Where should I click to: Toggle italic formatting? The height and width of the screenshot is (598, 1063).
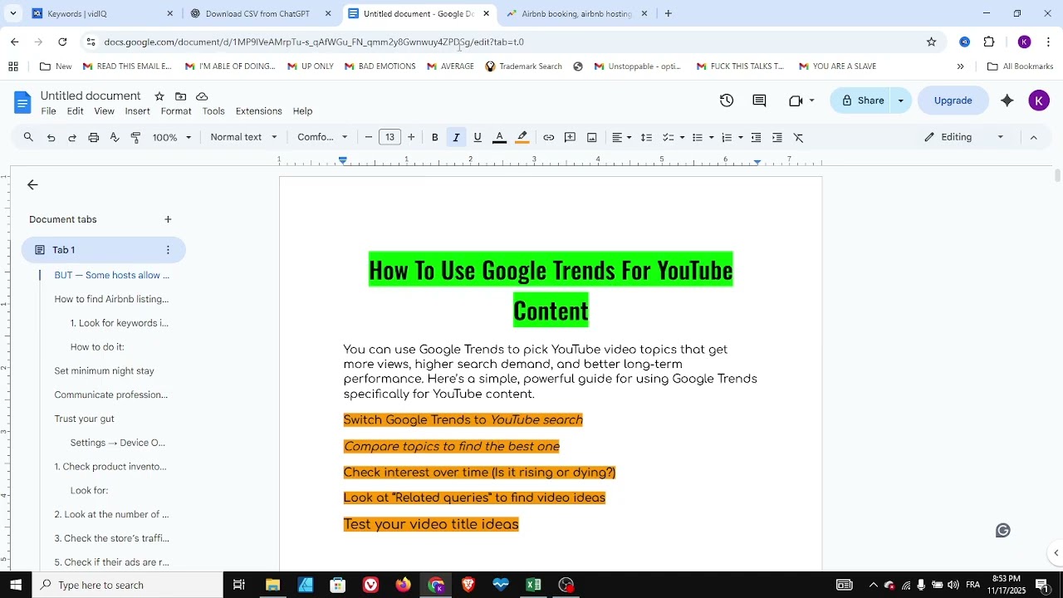[456, 137]
